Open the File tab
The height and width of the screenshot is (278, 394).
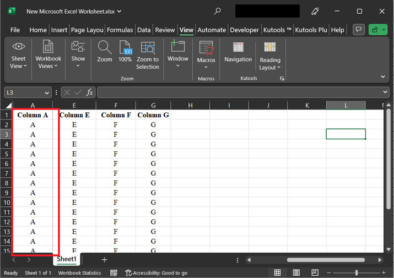click(x=15, y=30)
